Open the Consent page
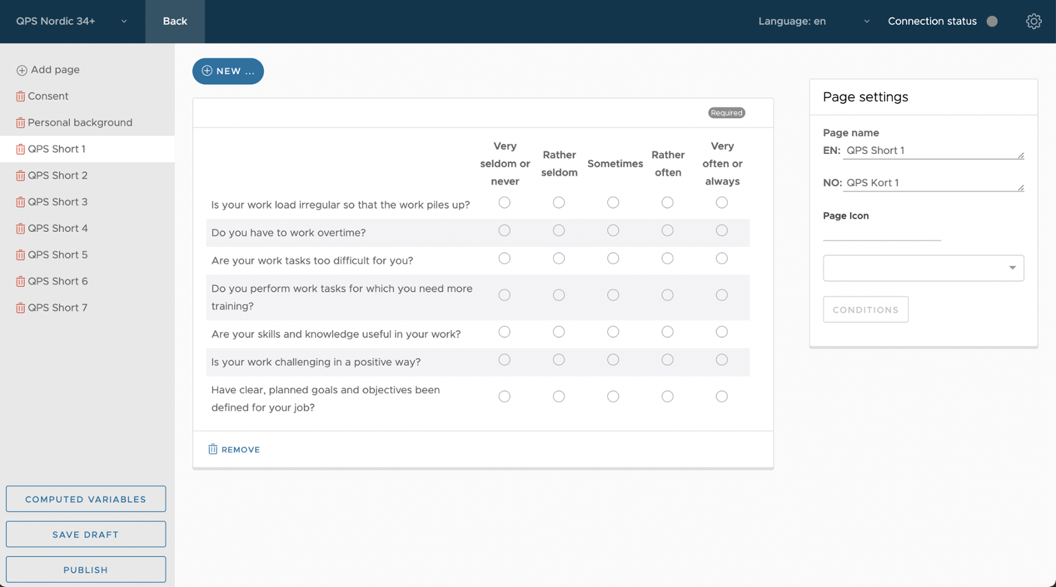This screenshot has height=587, width=1056. [x=48, y=96]
